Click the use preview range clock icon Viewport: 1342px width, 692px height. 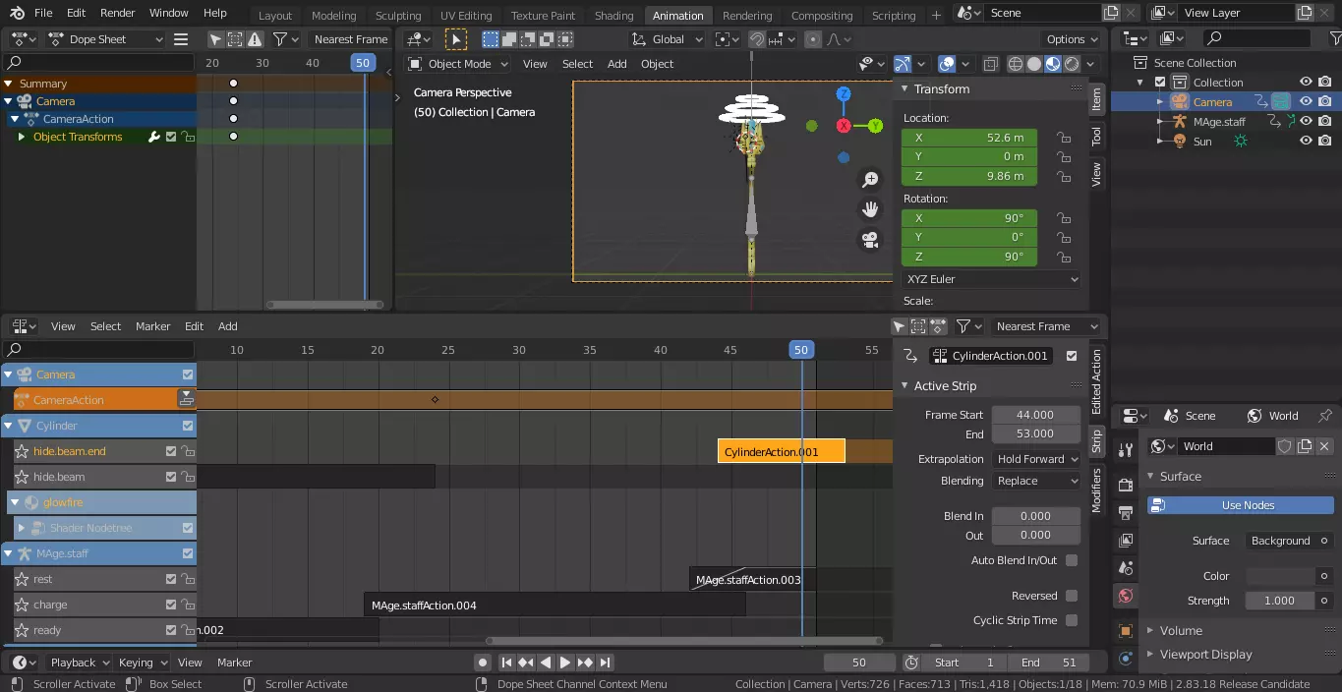tap(911, 663)
